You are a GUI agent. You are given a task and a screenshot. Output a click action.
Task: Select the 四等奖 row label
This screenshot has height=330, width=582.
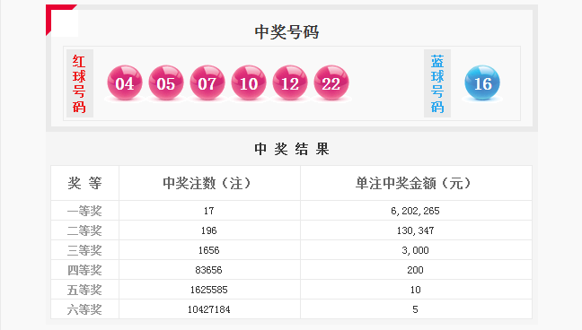pyautogui.click(x=84, y=270)
